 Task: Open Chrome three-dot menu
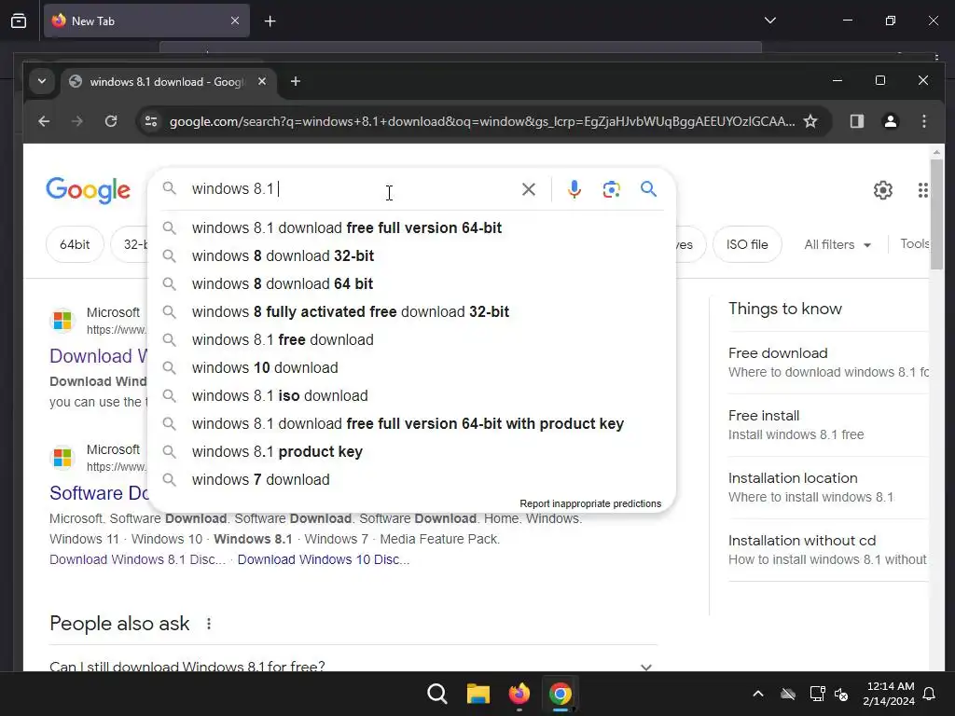924,121
